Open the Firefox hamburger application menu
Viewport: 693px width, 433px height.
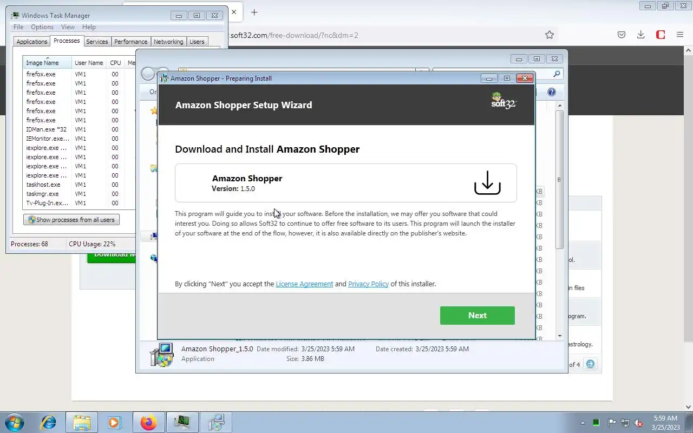(680, 35)
